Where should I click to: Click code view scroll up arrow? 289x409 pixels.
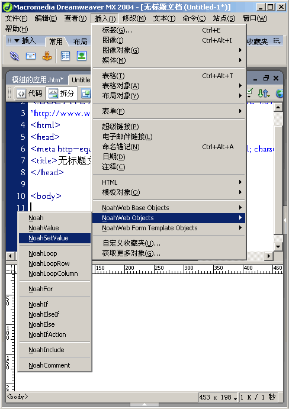coord(278,107)
